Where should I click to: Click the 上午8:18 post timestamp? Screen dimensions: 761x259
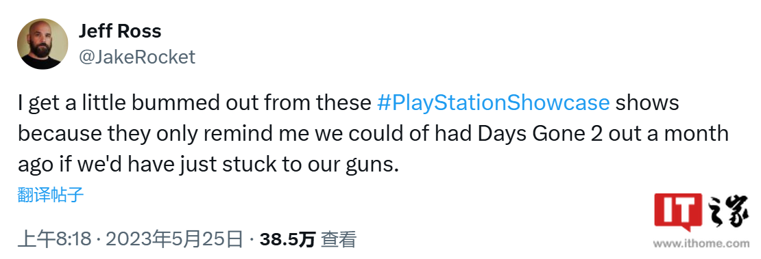pos(54,239)
